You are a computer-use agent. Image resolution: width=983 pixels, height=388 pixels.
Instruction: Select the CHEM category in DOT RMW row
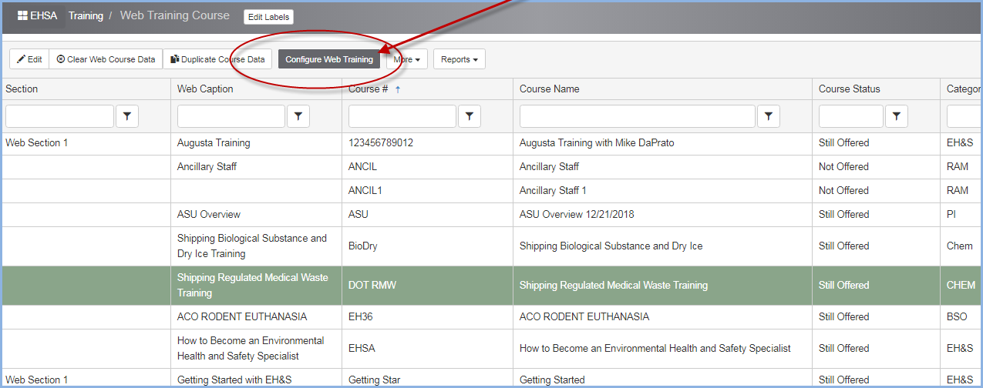tap(961, 286)
